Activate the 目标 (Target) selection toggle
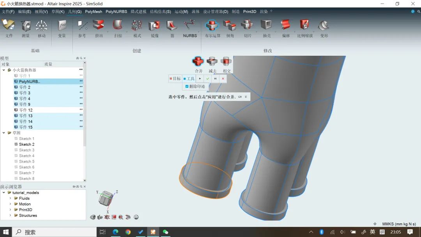This screenshot has height=237, width=421. coord(175,79)
